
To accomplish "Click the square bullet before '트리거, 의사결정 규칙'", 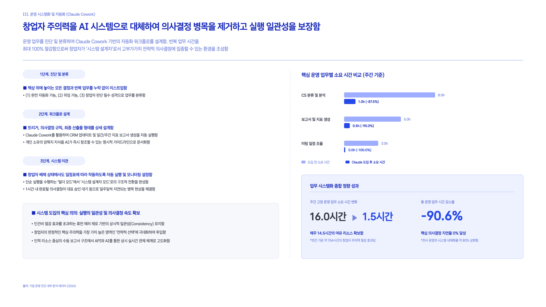I will [x=25, y=128].
